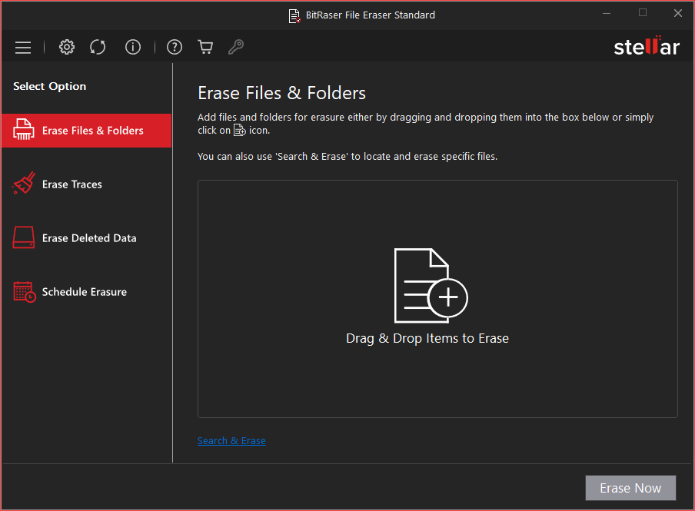695x511 pixels.
Task: Maximize the BitRaser window
Action: click(x=642, y=13)
